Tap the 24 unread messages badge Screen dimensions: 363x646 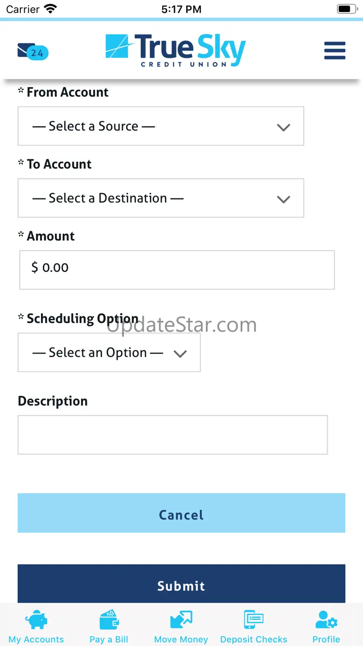click(37, 53)
